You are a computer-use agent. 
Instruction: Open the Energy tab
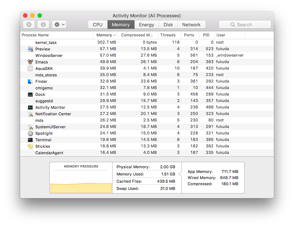(x=146, y=25)
